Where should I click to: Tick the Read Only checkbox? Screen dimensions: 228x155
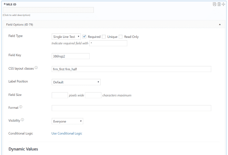click(120, 37)
